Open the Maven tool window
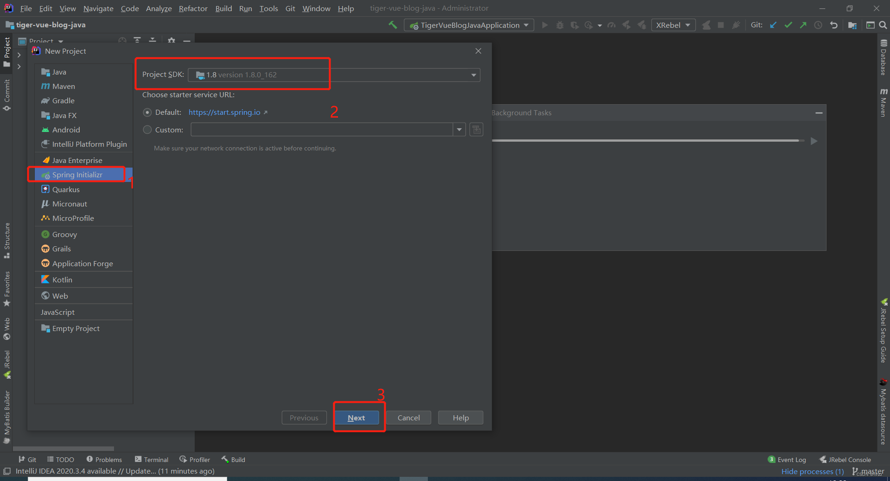This screenshot has height=481, width=890. pos(884,102)
